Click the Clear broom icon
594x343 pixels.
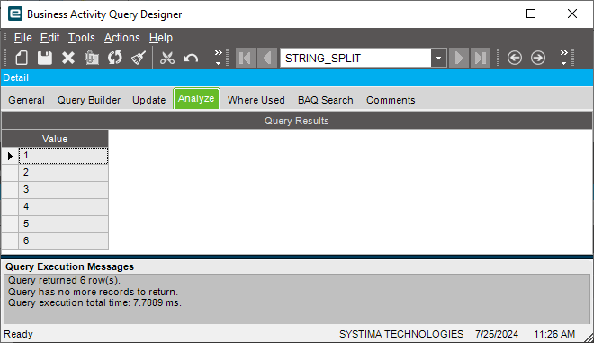[x=139, y=58]
